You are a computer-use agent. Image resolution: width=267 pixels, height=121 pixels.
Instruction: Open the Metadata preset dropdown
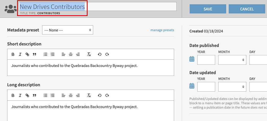(x=68, y=30)
